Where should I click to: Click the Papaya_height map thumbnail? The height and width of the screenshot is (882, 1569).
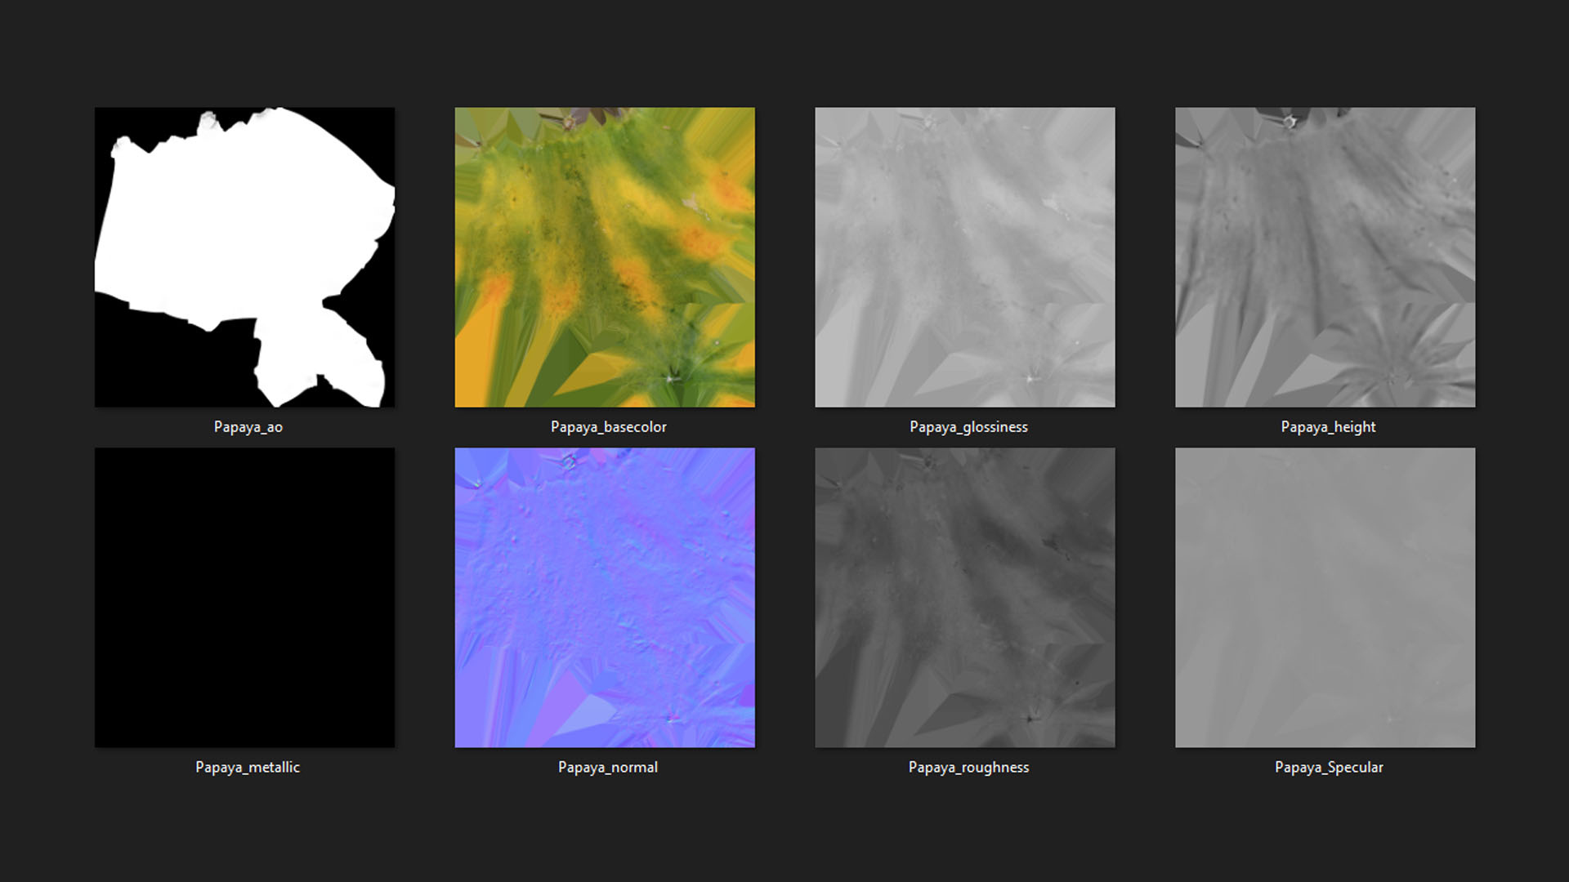[1325, 257]
